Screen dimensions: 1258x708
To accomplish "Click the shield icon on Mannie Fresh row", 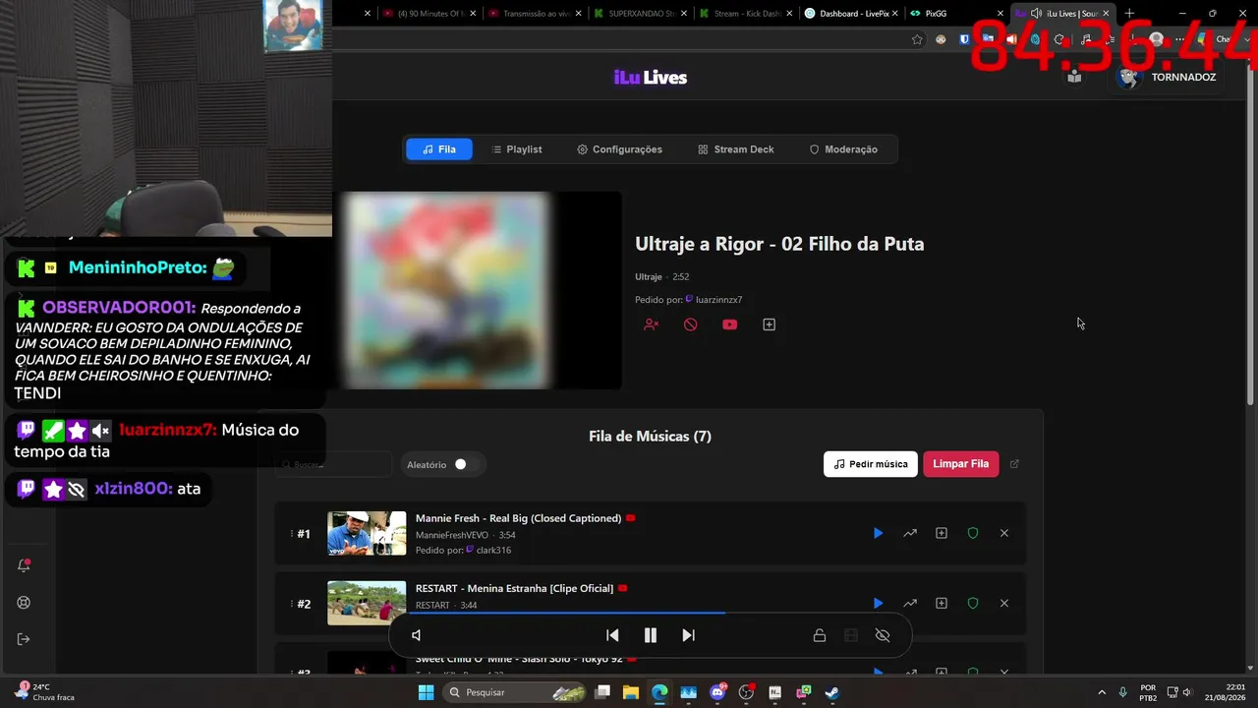I will pos(973,533).
